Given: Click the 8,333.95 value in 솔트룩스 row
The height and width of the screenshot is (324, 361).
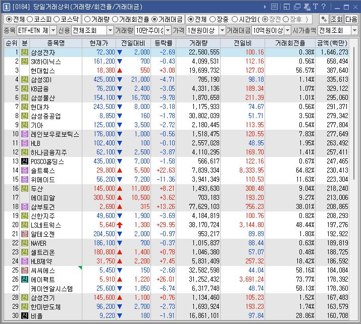Looking at the screenshot, I should [x=251, y=170].
